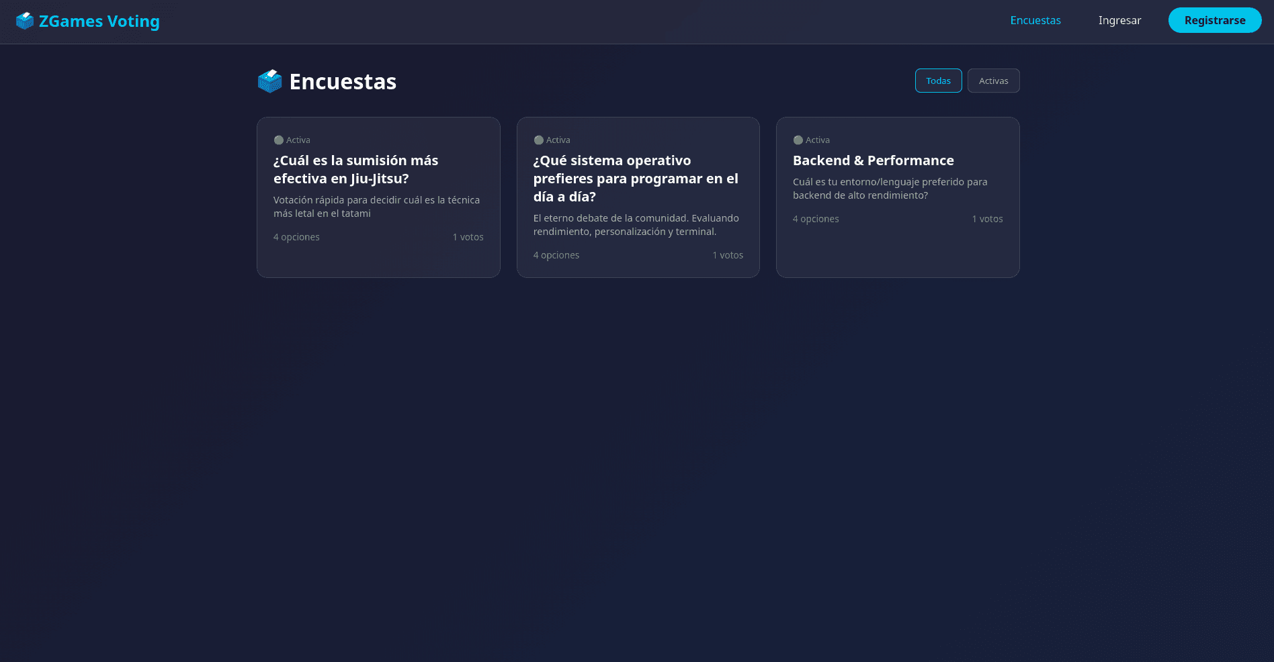Viewport: 1274px width, 662px height.
Task: Click '4 opciones' on the Jiu-Jitsu poll card
Action: coord(296,237)
